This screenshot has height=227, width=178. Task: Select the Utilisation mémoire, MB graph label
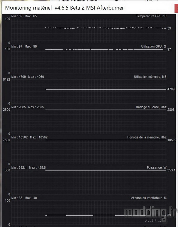pyautogui.click(x=150, y=77)
